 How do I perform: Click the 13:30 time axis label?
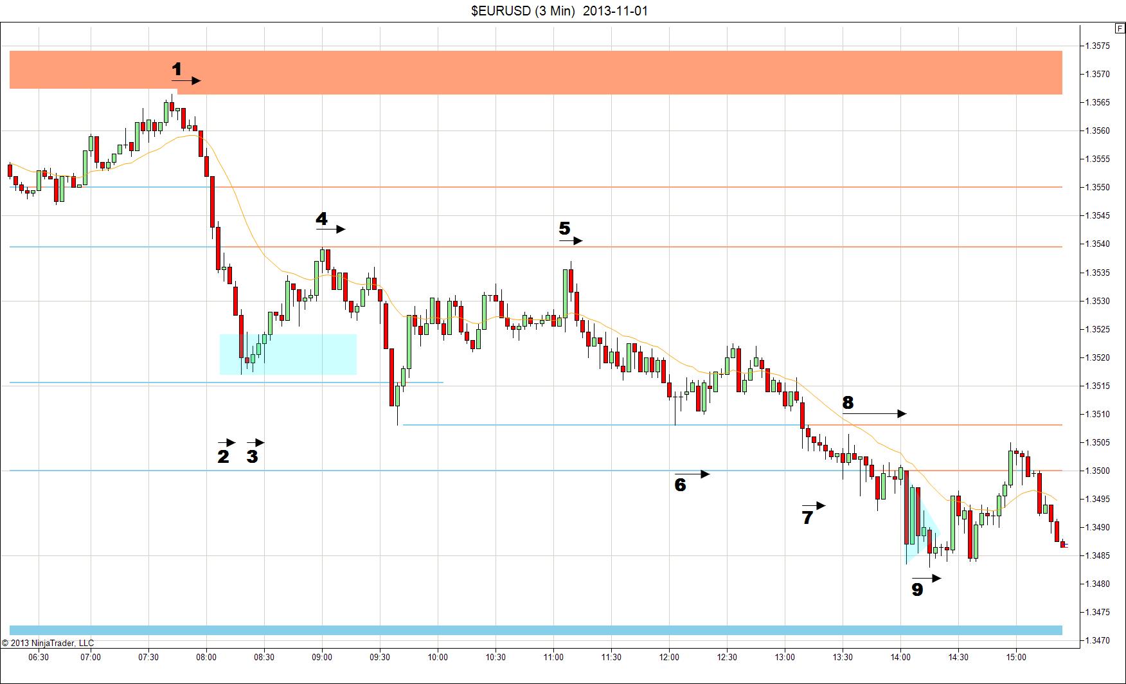point(843,657)
